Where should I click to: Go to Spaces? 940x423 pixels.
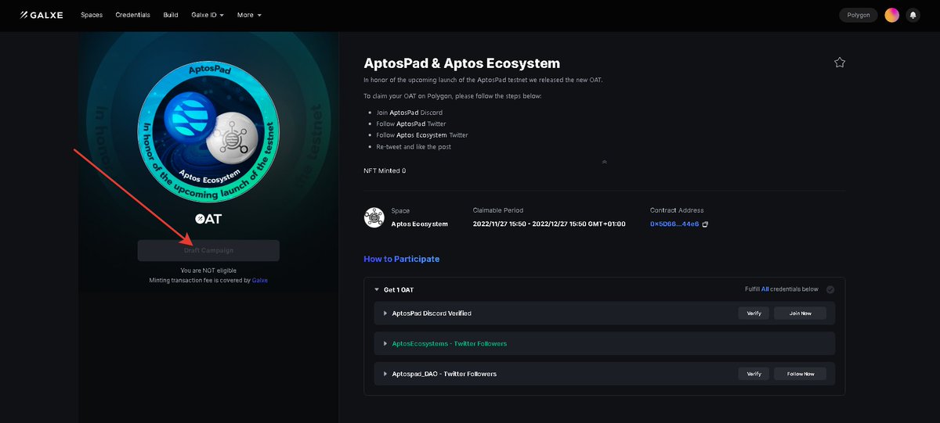click(x=92, y=15)
